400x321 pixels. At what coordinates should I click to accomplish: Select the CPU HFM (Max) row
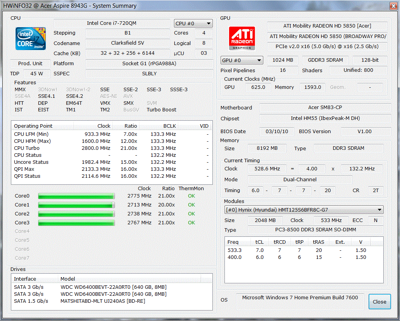[112, 141]
